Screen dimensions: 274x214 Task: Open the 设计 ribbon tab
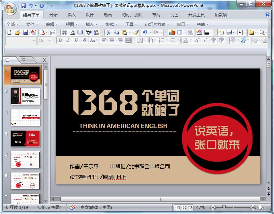coord(90,15)
